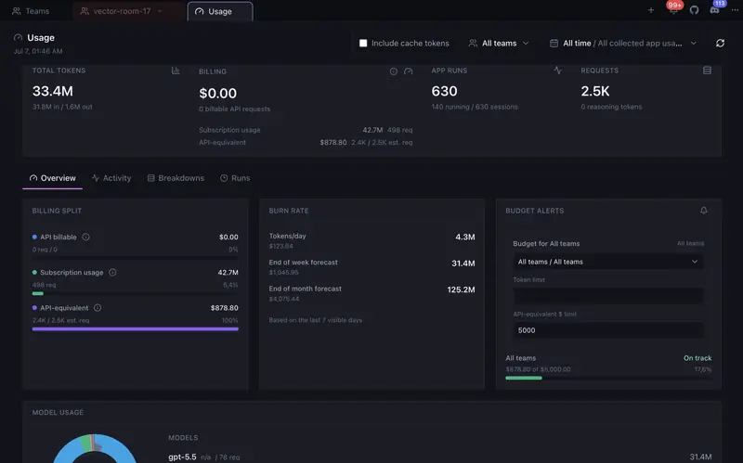Open the Discord icon with 113 badge

715,9
